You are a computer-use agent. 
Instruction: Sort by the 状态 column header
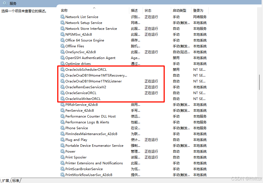pos(148,10)
